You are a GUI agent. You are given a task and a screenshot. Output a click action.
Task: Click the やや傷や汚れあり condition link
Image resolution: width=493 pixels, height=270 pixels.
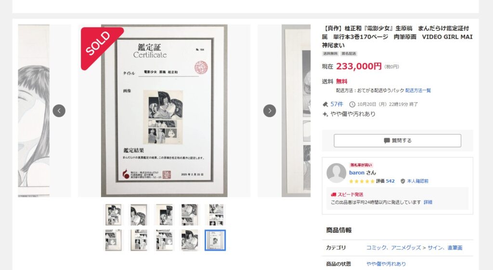point(386,264)
